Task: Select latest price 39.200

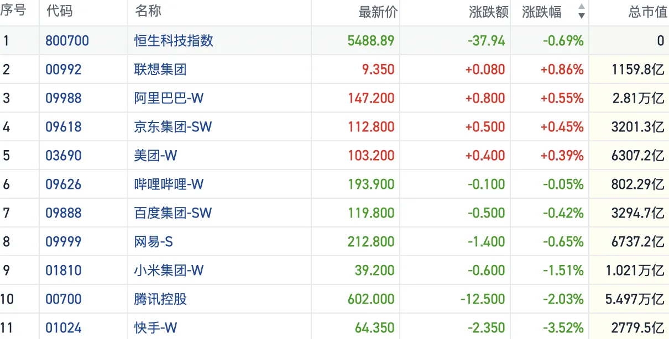Action: (374, 271)
